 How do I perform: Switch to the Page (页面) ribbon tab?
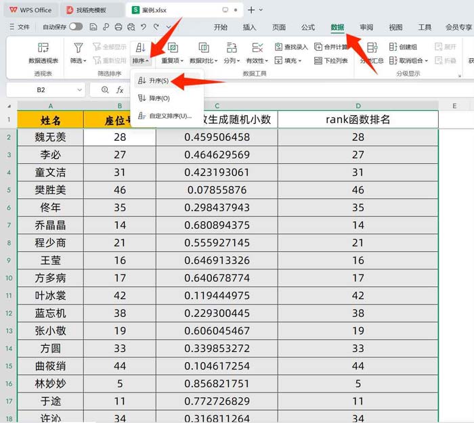(x=279, y=27)
